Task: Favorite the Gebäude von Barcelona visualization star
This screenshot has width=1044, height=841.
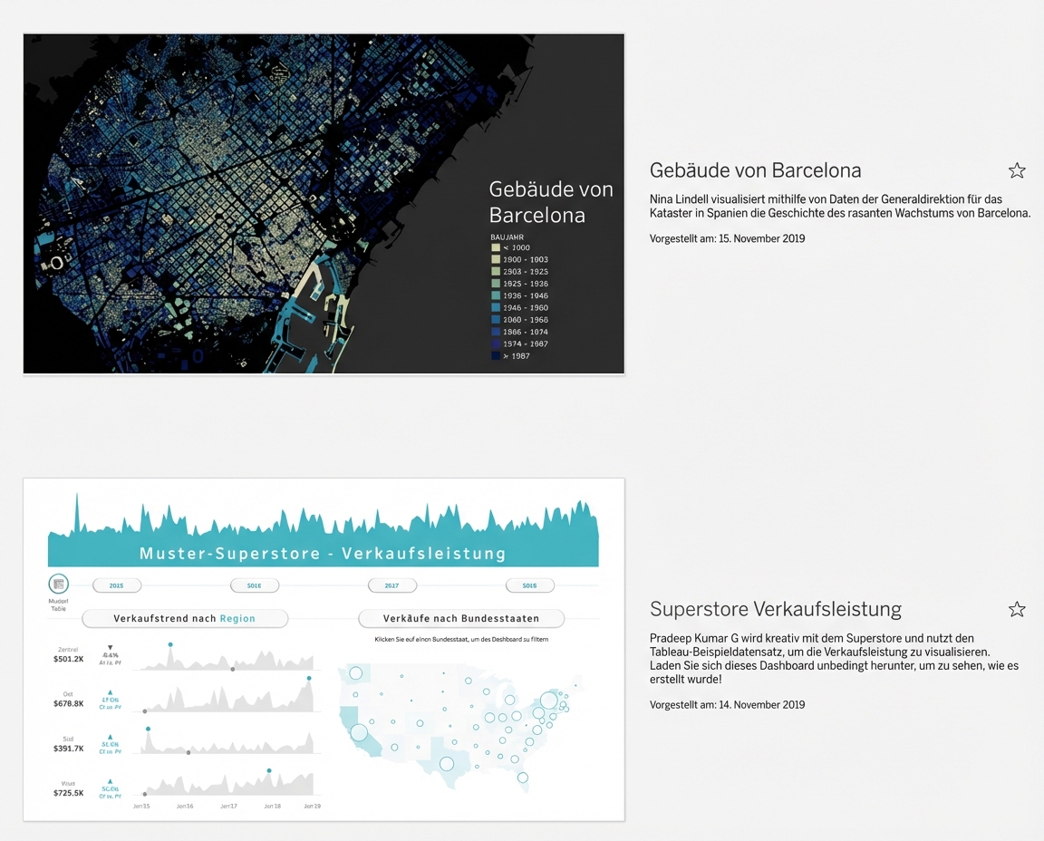Action: pyautogui.click(x=1017, y=170)
